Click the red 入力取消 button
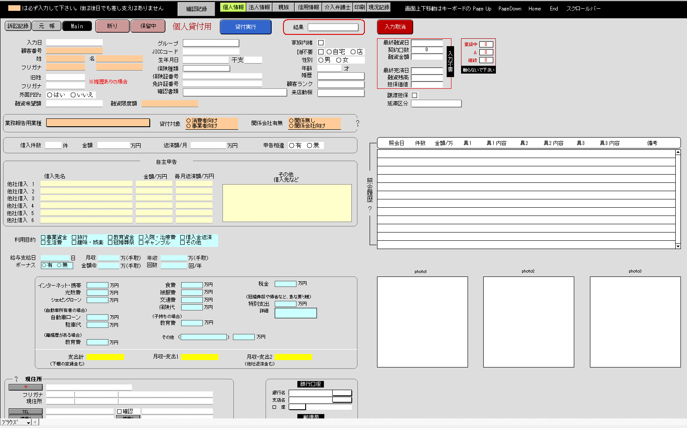Viewport: 687px width, 428px height. click(395, 27)
